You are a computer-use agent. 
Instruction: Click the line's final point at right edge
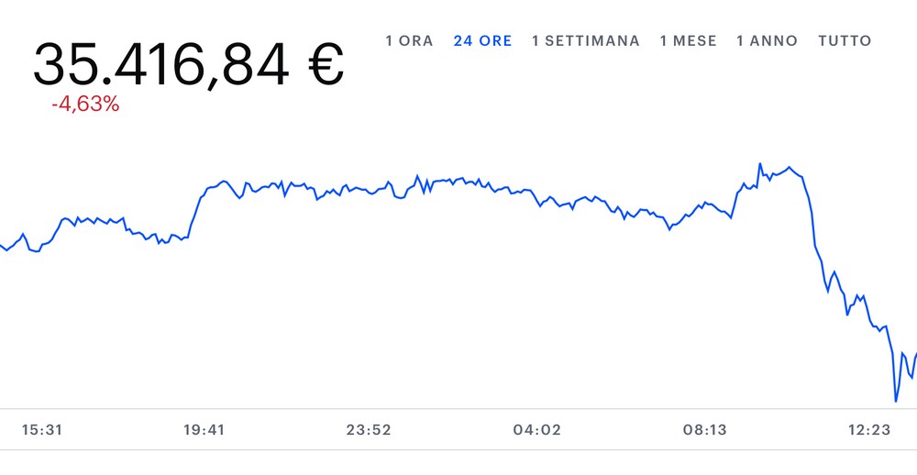click(x=915, y=356)
